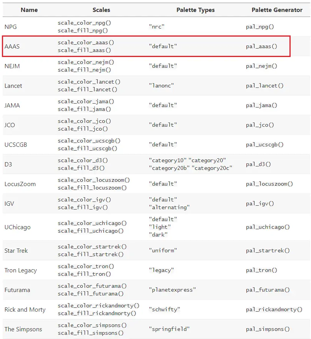The width and height of the screenshot is (311, 339).
Task: Click the "uniform" palette type
Action: (x=163, y=250)
